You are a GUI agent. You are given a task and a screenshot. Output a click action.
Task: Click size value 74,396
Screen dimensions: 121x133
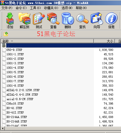click(108, 104)
